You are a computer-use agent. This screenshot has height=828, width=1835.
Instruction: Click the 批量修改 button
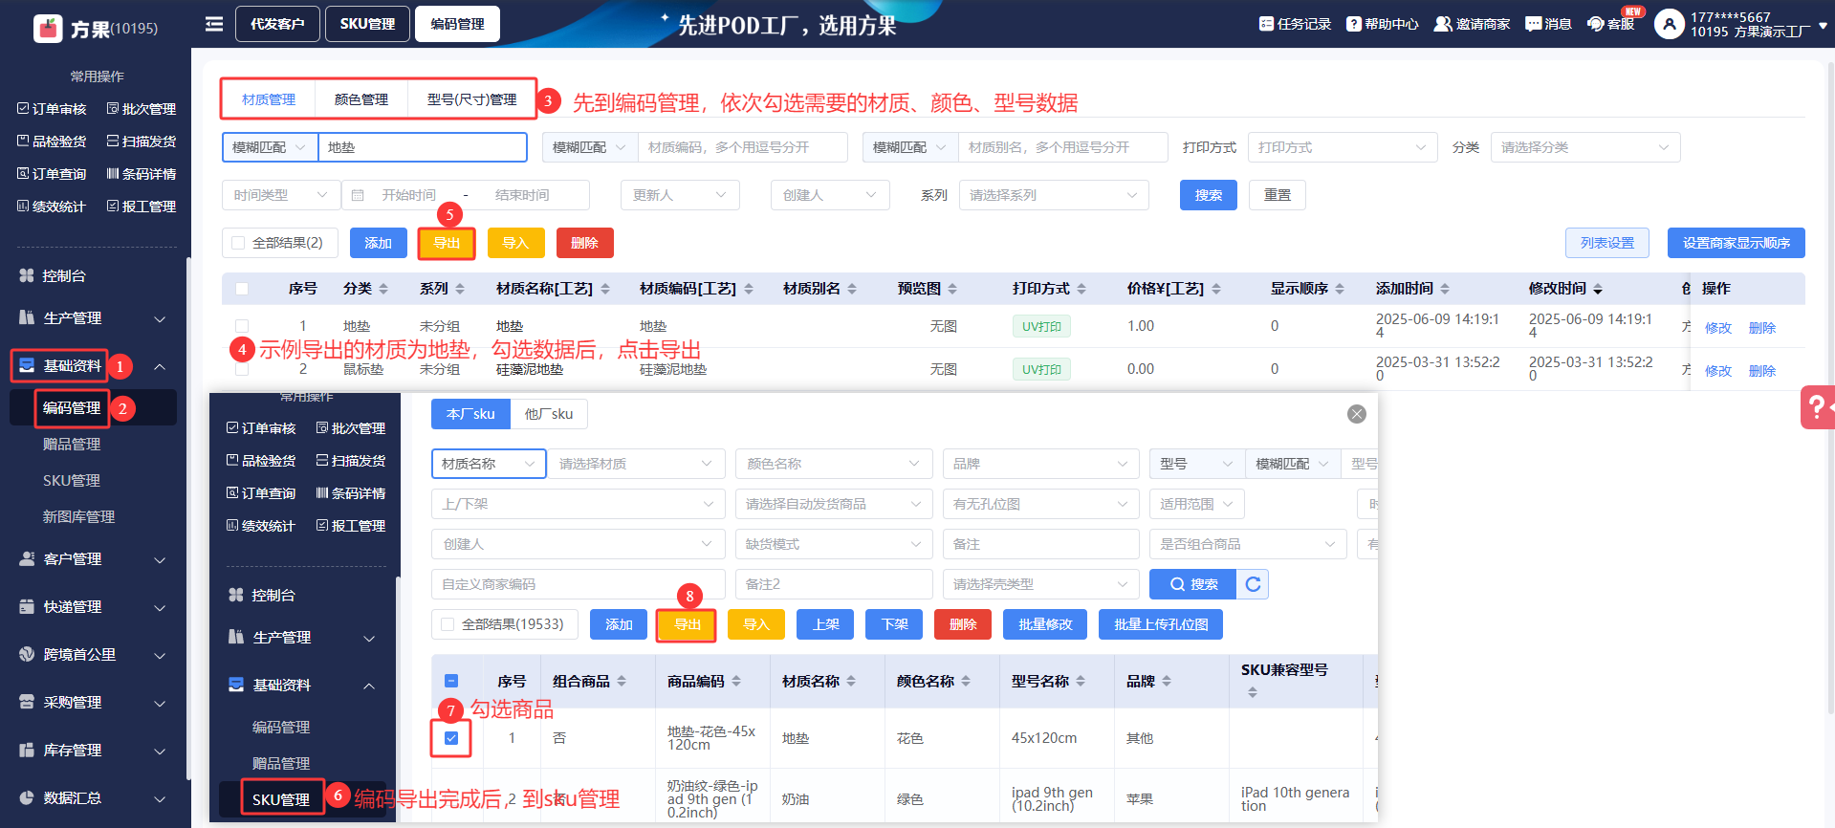(x=1045, y=624)
